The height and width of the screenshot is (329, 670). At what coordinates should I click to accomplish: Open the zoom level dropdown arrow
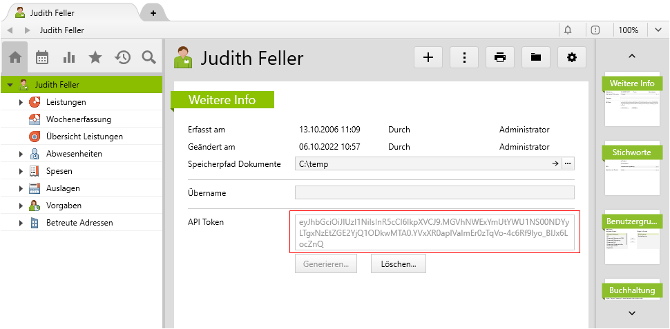pyautogui.click(x=658, y=30)
